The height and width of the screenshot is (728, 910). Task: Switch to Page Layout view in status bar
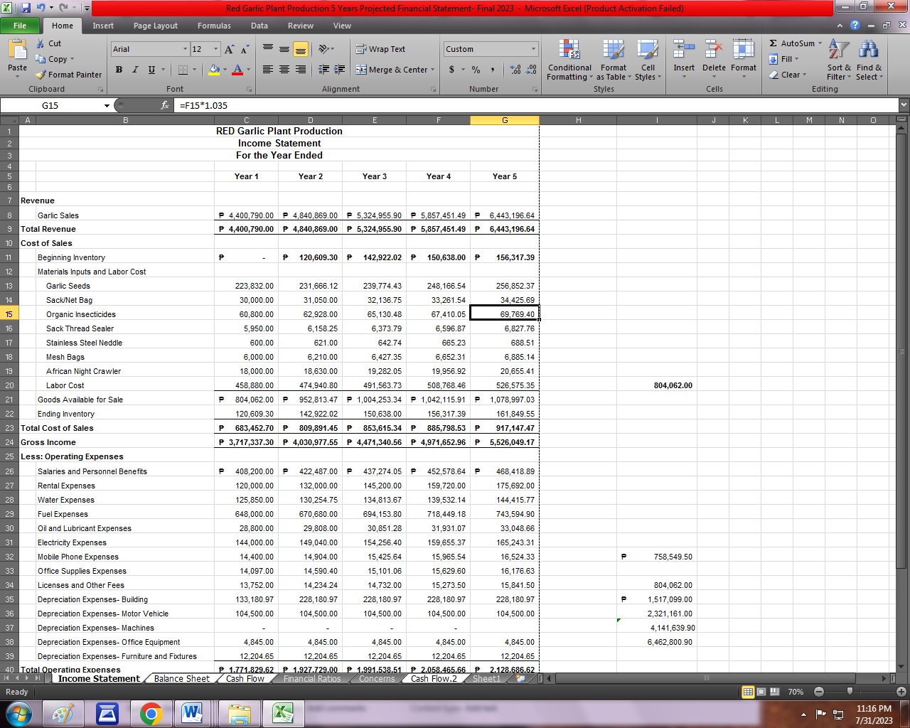pos(761,692)
